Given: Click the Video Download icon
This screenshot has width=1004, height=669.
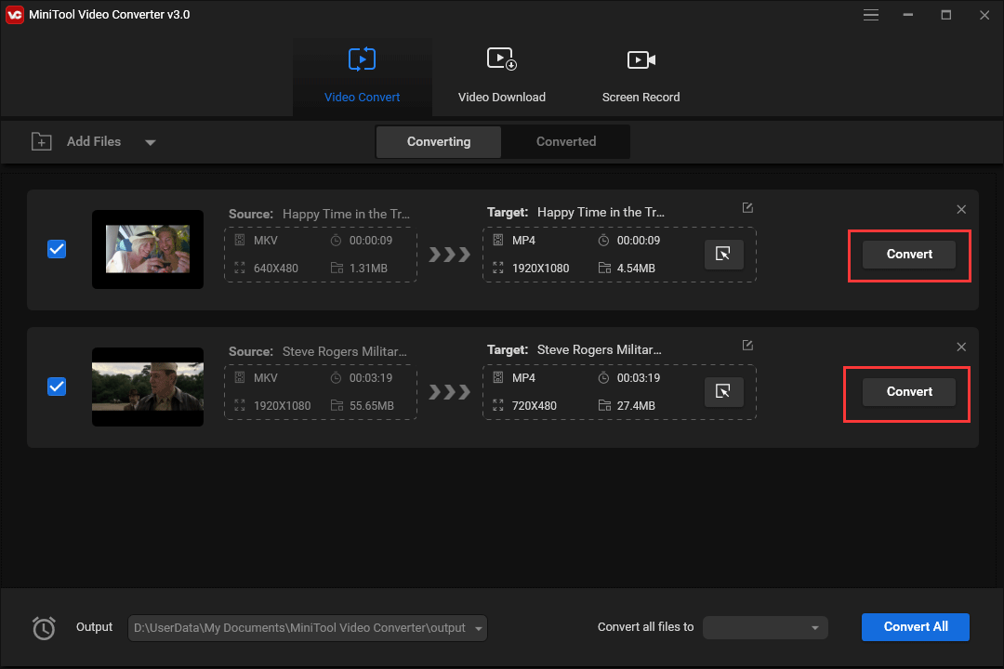Looking at the screenshot, I should click(x=501, y=59).
